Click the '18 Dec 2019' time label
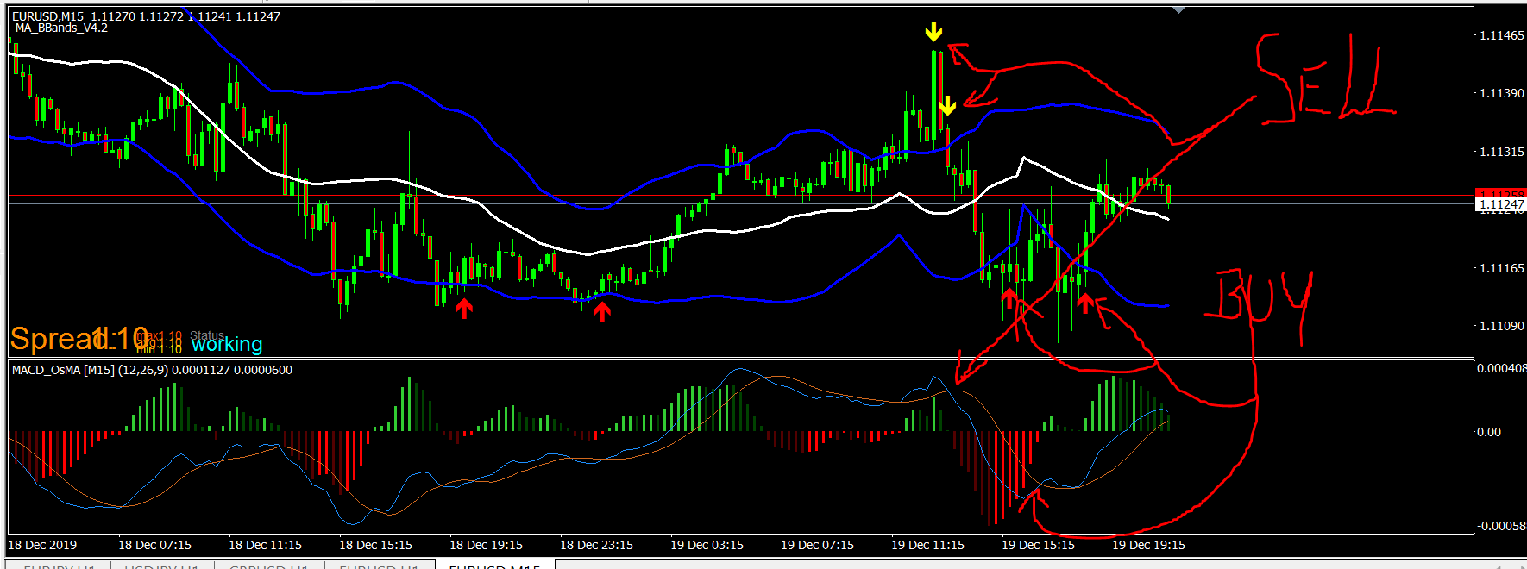Image resolution: width=1527 pixels, height=569 pixels. [42, 545]
